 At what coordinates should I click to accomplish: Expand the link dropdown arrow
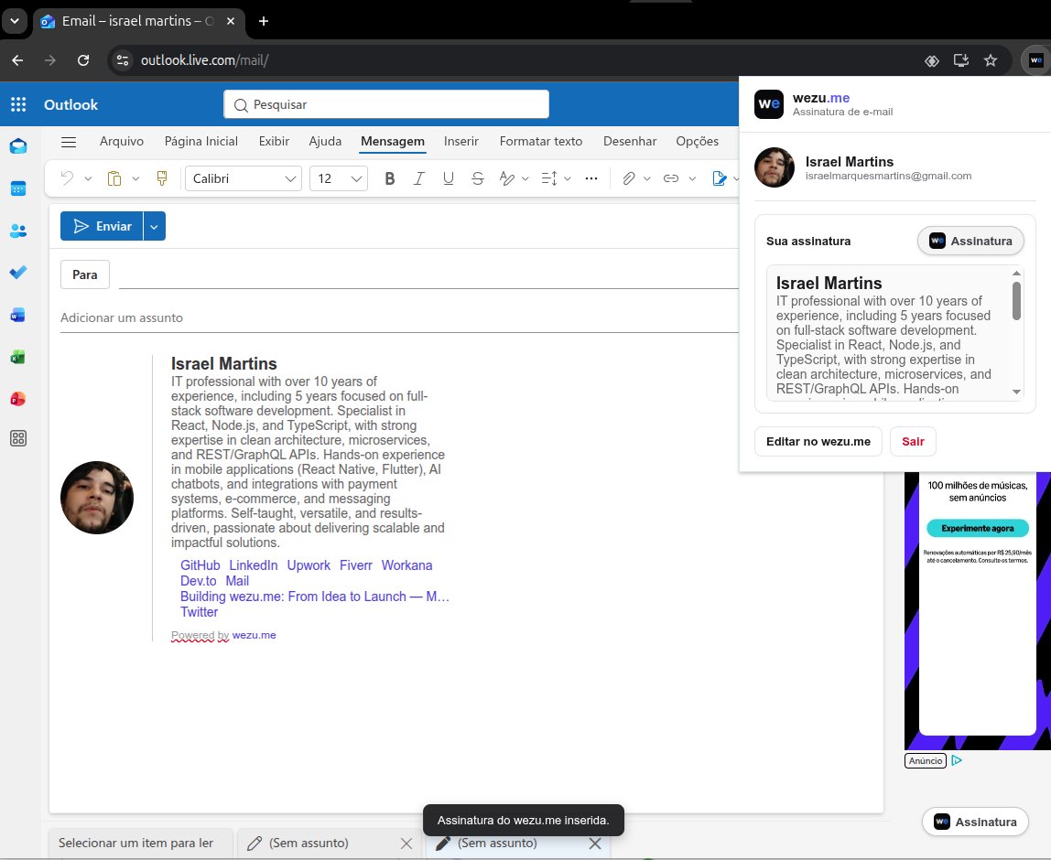point(692,178)
